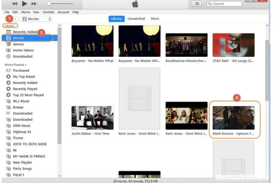The height and width of the screenshot is (183, 273).
Task: Click the Genres mask icon
Action: coord(8,44)
